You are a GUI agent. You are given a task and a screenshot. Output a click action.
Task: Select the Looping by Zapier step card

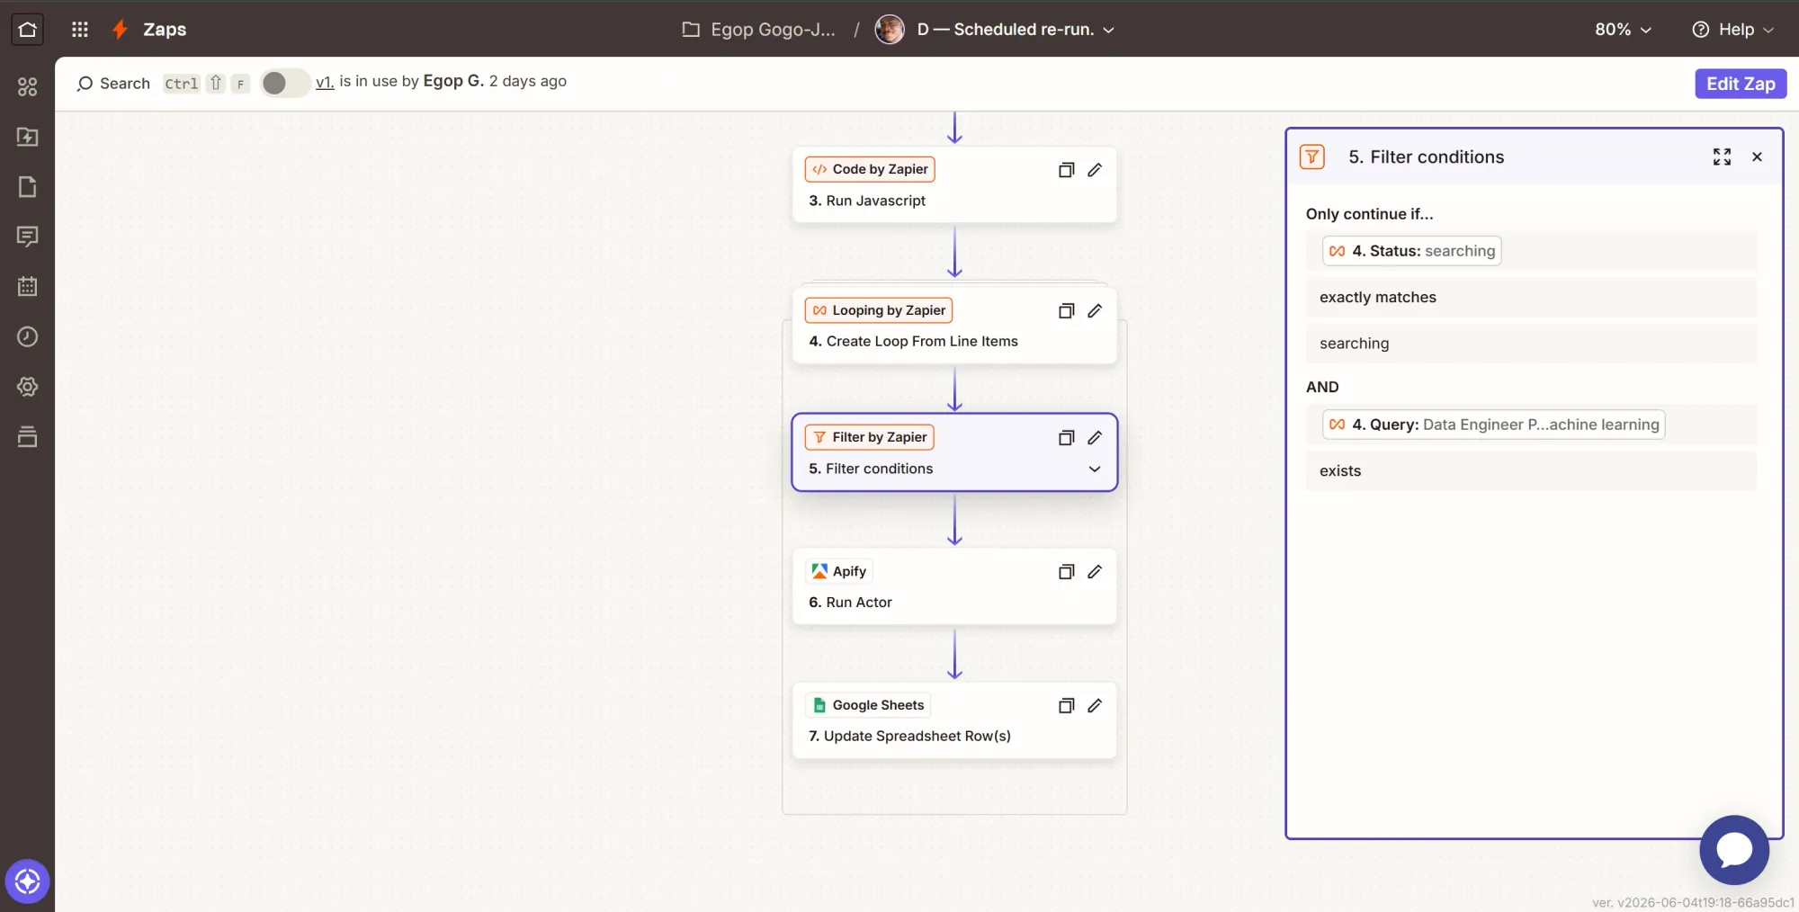(954, 326)
